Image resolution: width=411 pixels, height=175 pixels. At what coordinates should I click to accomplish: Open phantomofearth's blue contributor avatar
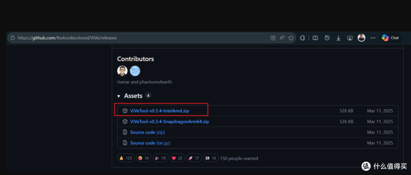coord(135,71)
